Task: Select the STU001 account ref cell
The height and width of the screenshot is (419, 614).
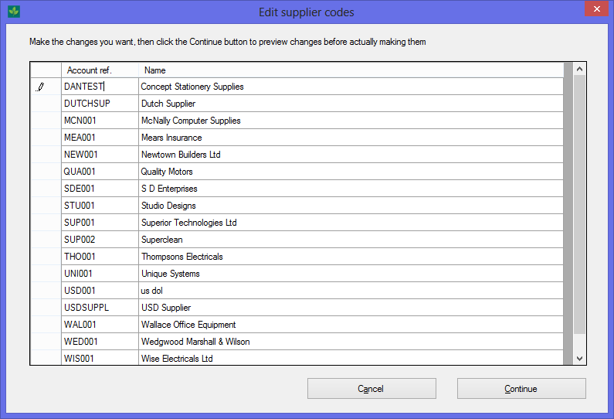Action: tap(100, 206)
